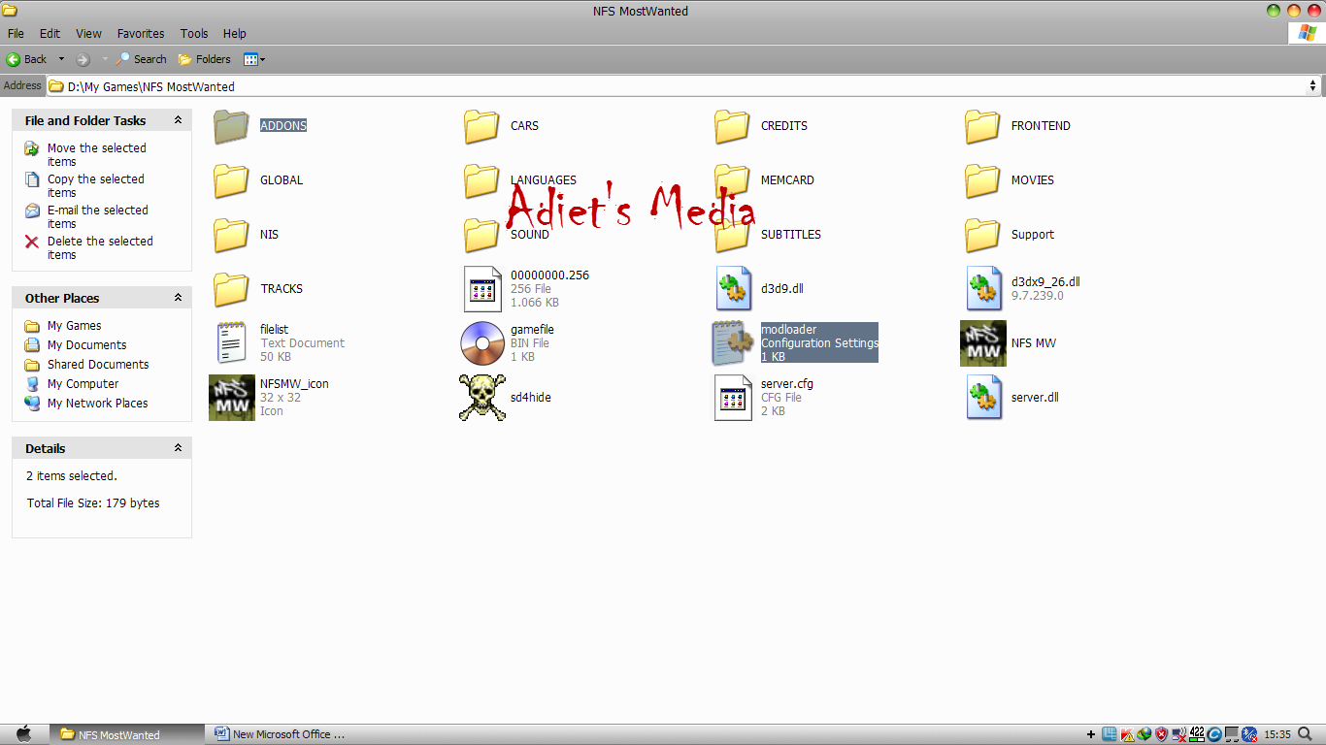Select the LANGUAGES folder label
The image size is (1326, 745).
(x=544, y=180)
